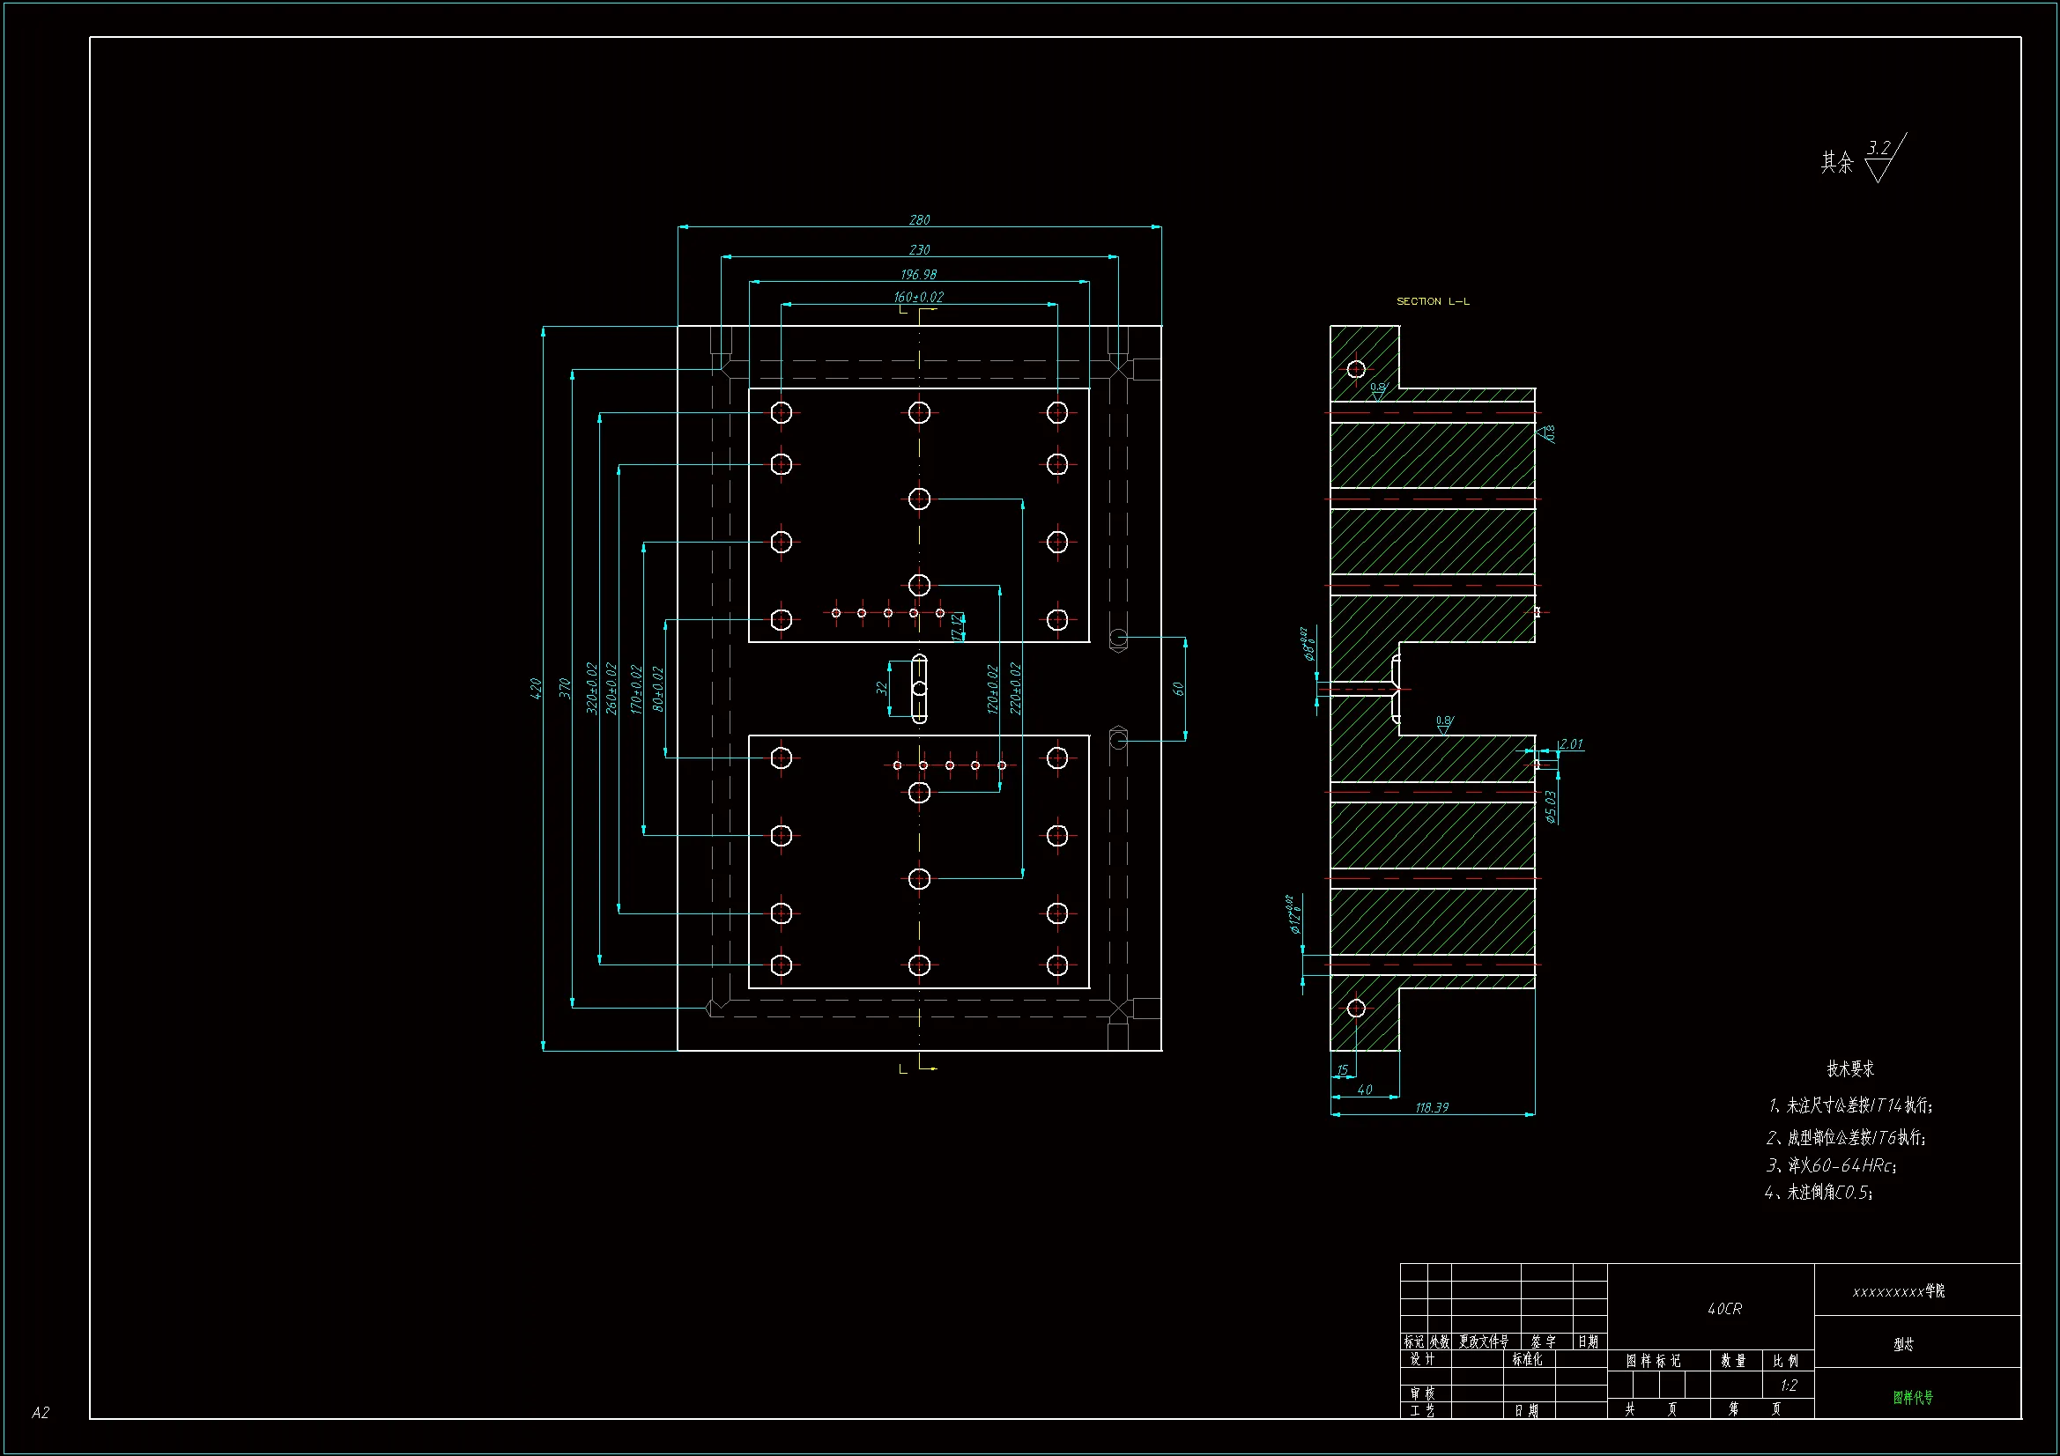Select the 196.98 horizontal dimension text
This screenshot has height=1456, width=2060.
coord(918,275)
